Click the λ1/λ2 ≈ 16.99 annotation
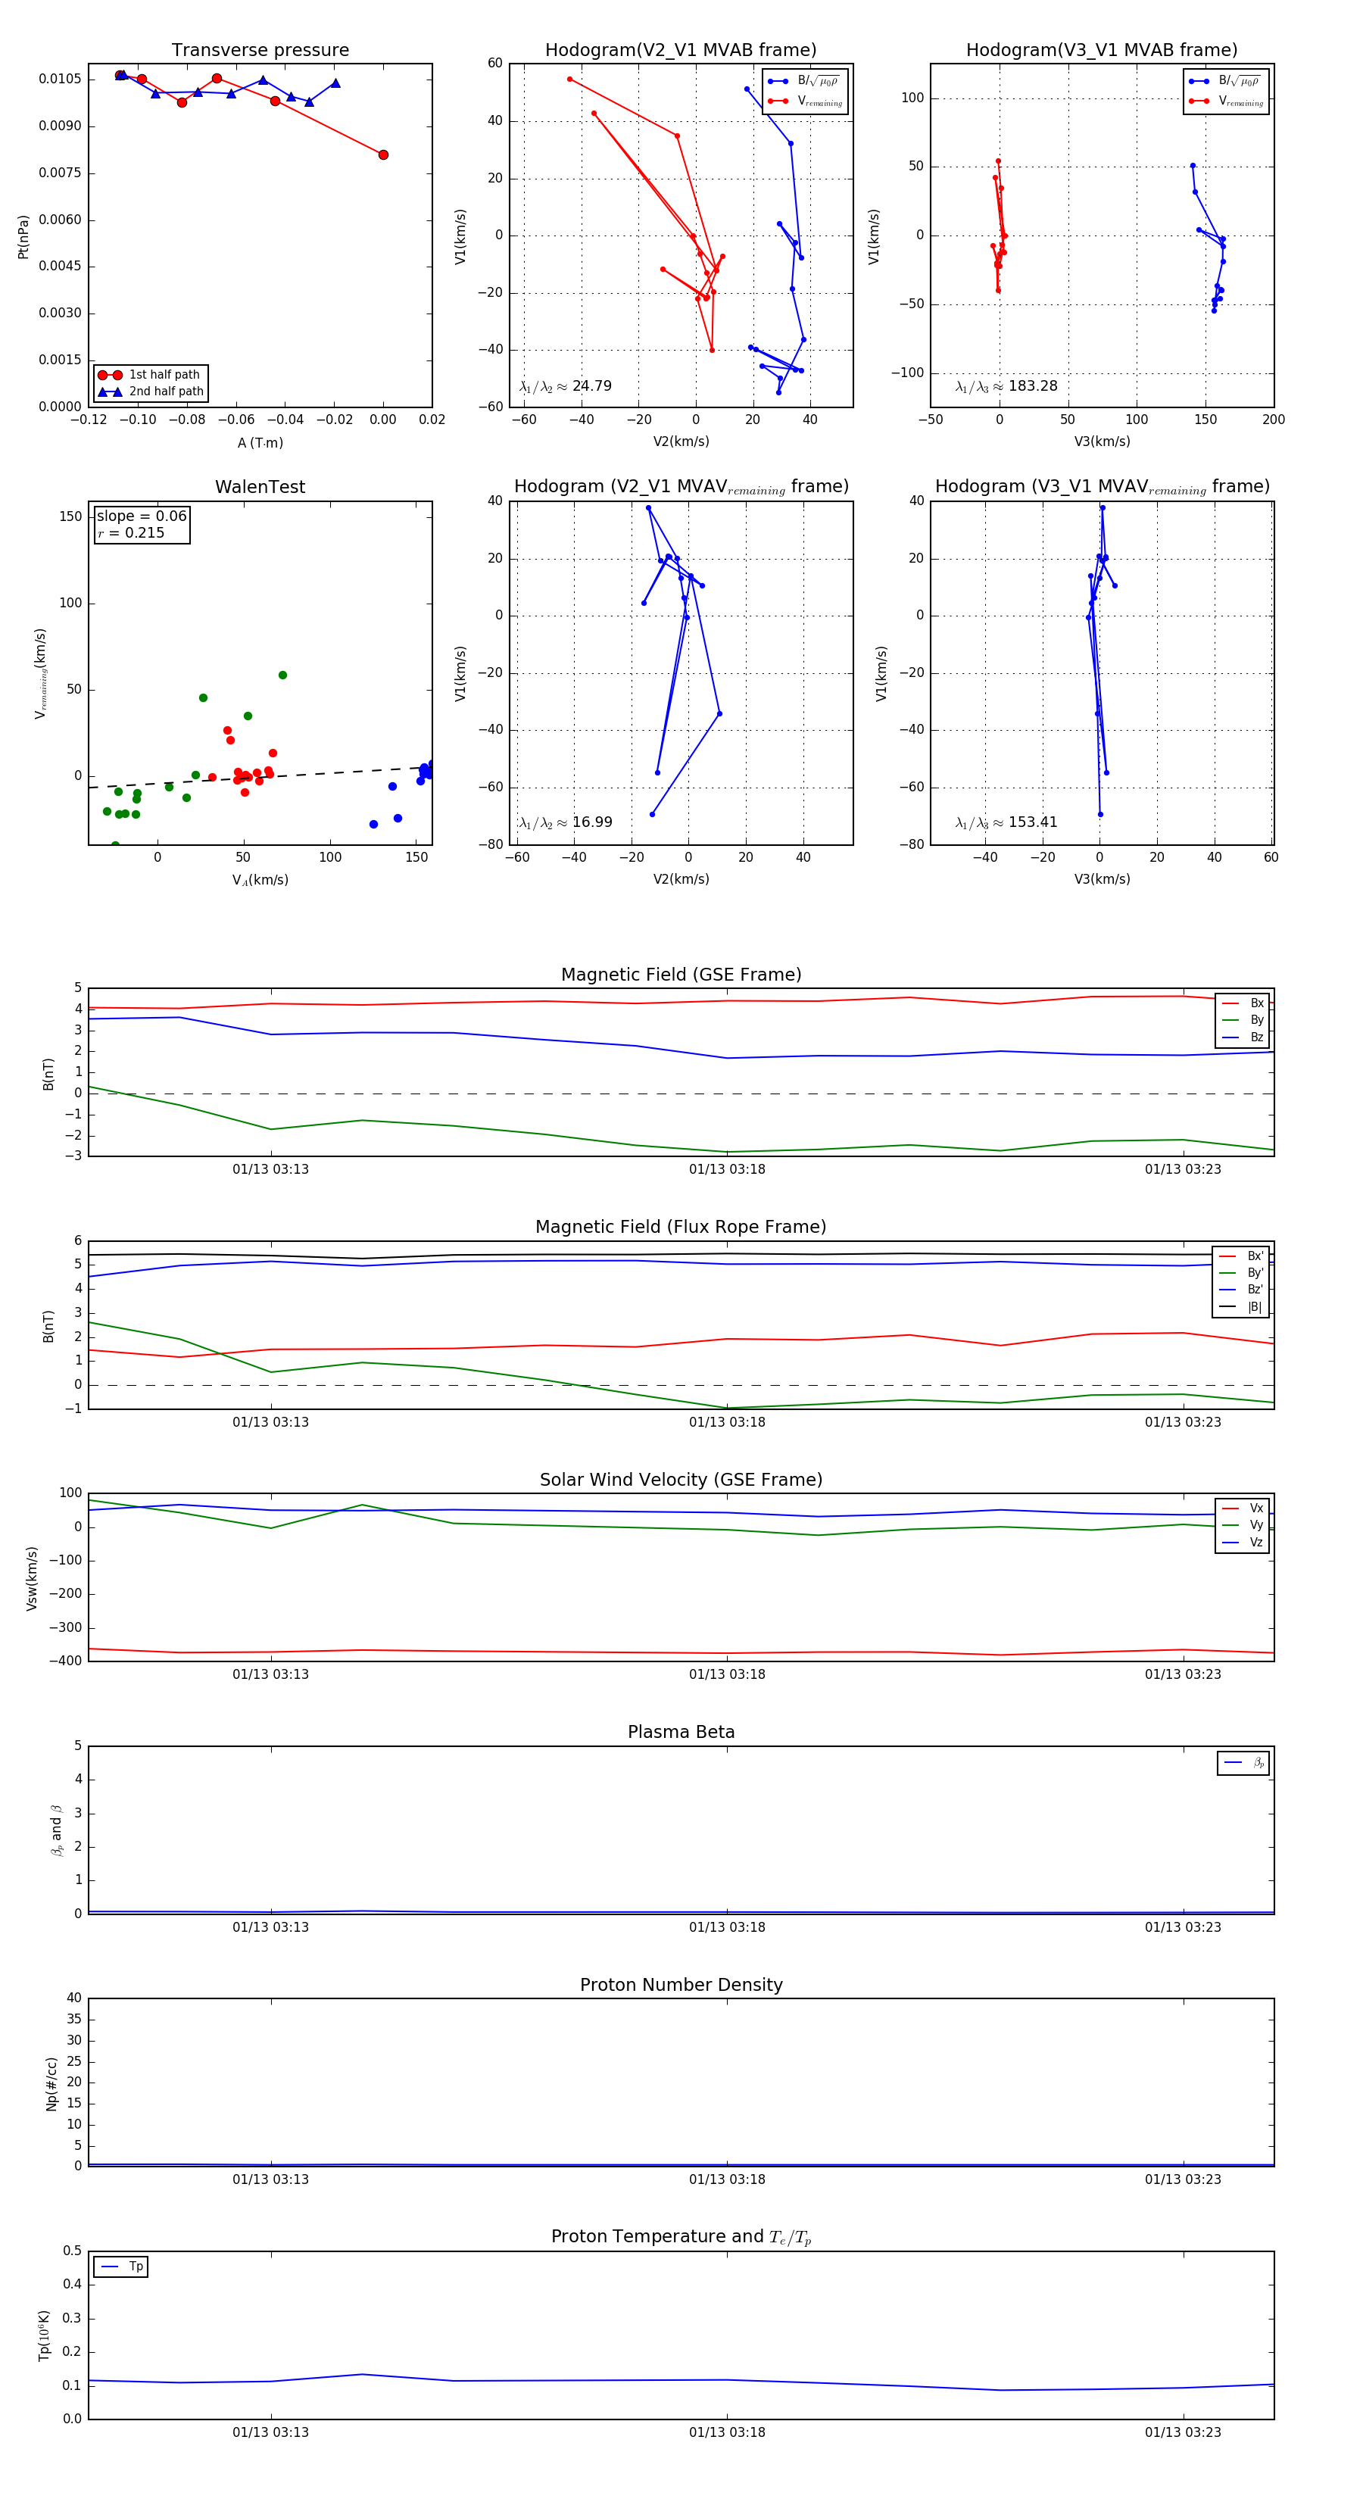Screen dimensions: 1363x2499 point(566,822)
